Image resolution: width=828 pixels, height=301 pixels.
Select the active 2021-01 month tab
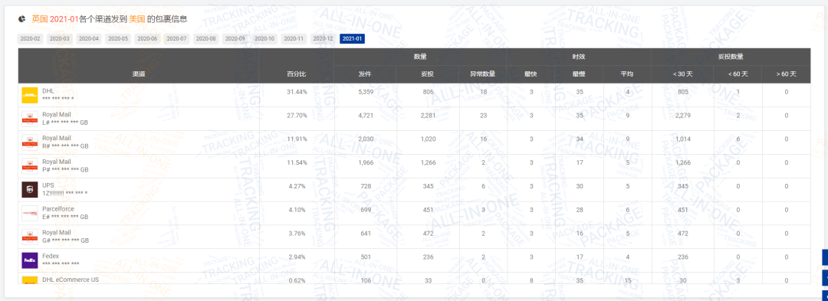point(352,38)
